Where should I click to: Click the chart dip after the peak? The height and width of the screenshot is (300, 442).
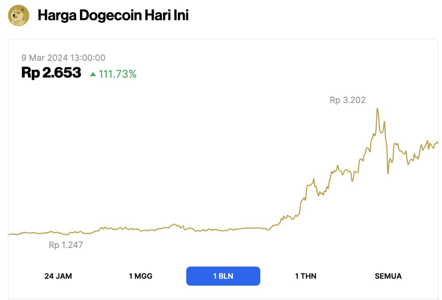pos(387,173)
